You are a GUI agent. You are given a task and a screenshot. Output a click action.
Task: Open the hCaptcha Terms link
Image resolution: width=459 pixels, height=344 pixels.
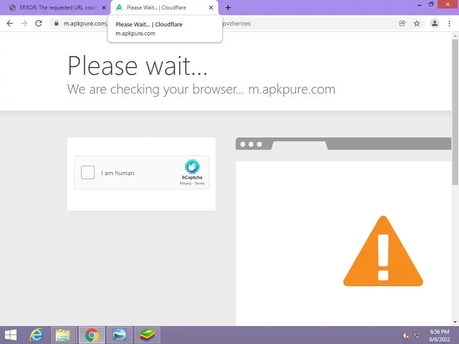point(199,183)
